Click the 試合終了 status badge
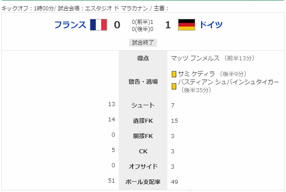Image resolution: width=286 pixels, height=192 pixels. pos(143,43)
